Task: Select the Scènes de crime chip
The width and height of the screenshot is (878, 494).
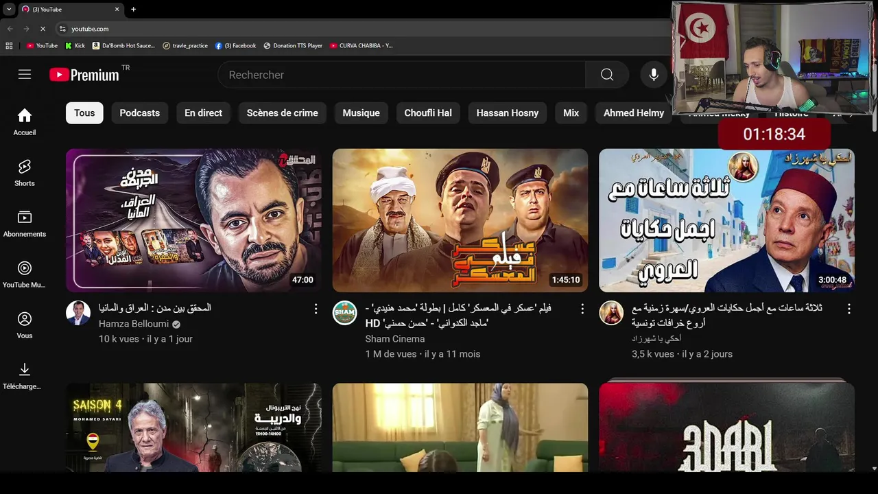Action: (x=283, y=113)
